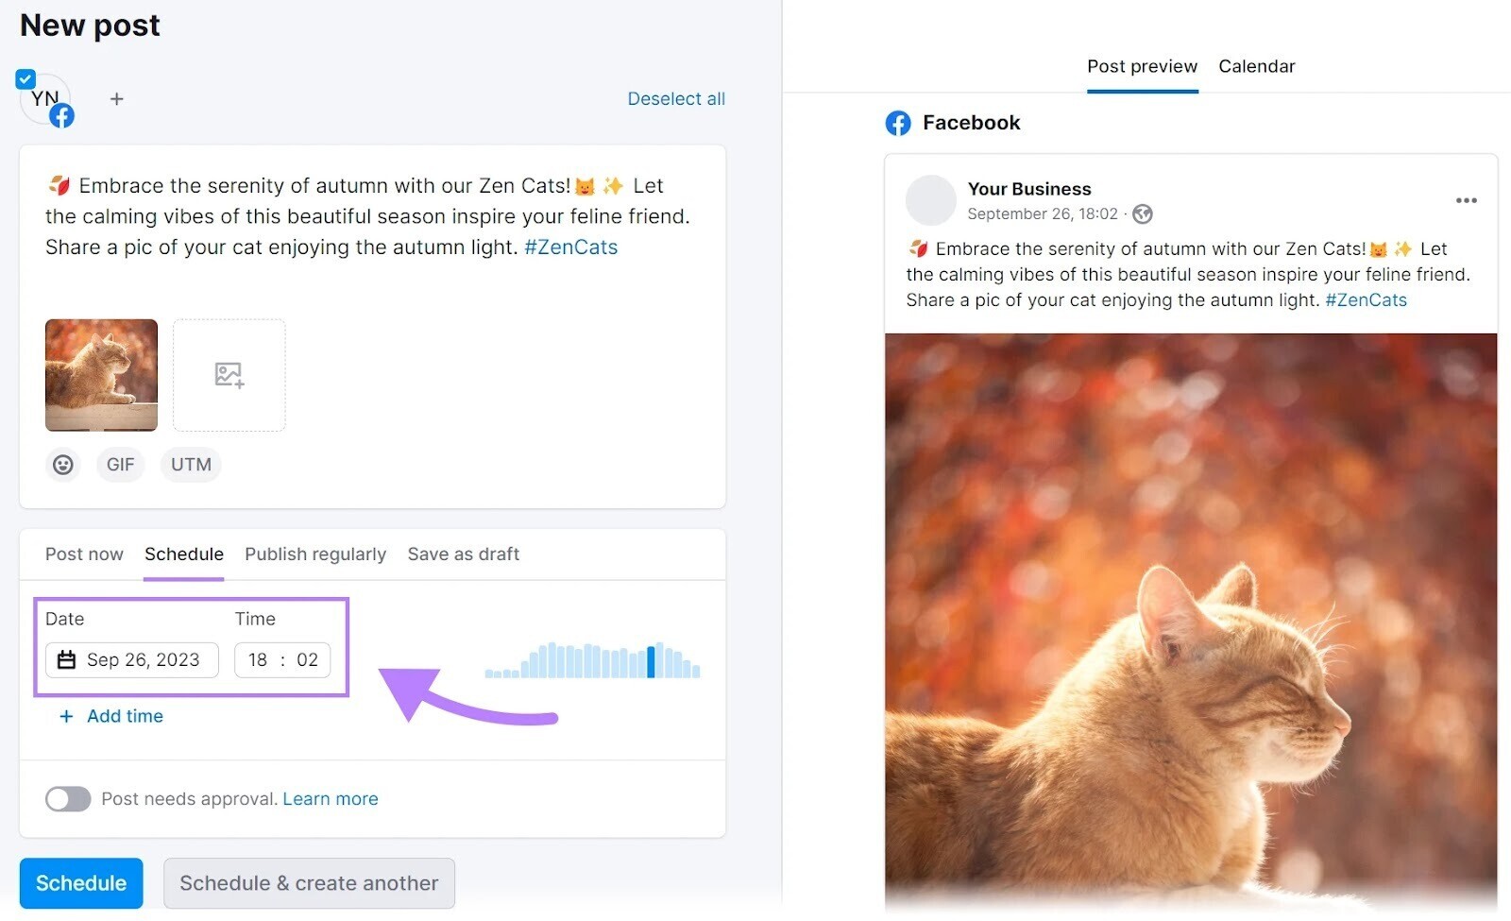Click the UTM button
The image size is (1511, 921).
click(x=191, y=465)
